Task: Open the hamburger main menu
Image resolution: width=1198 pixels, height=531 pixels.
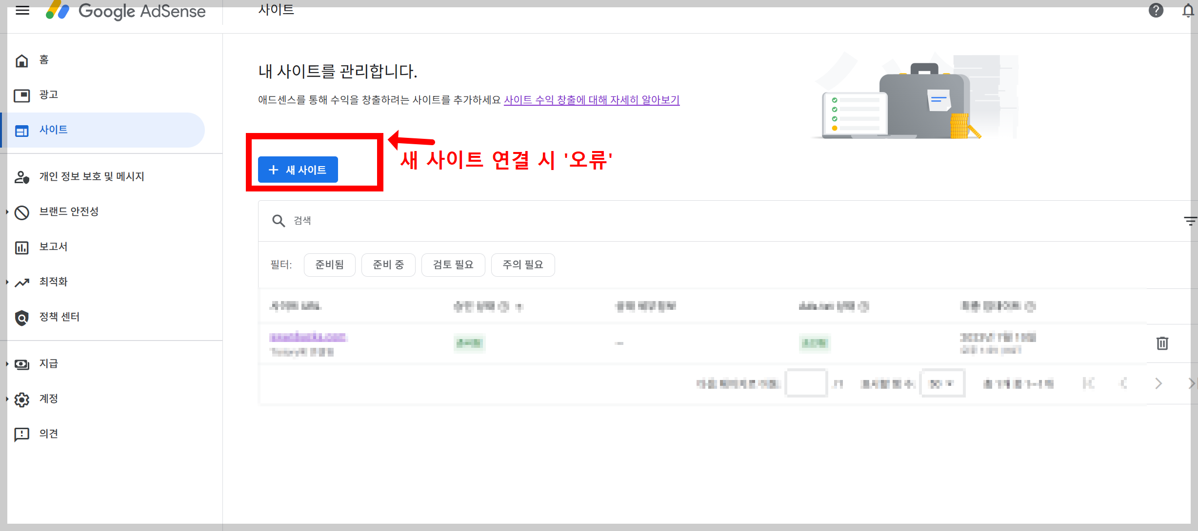Action: (22, 10)
